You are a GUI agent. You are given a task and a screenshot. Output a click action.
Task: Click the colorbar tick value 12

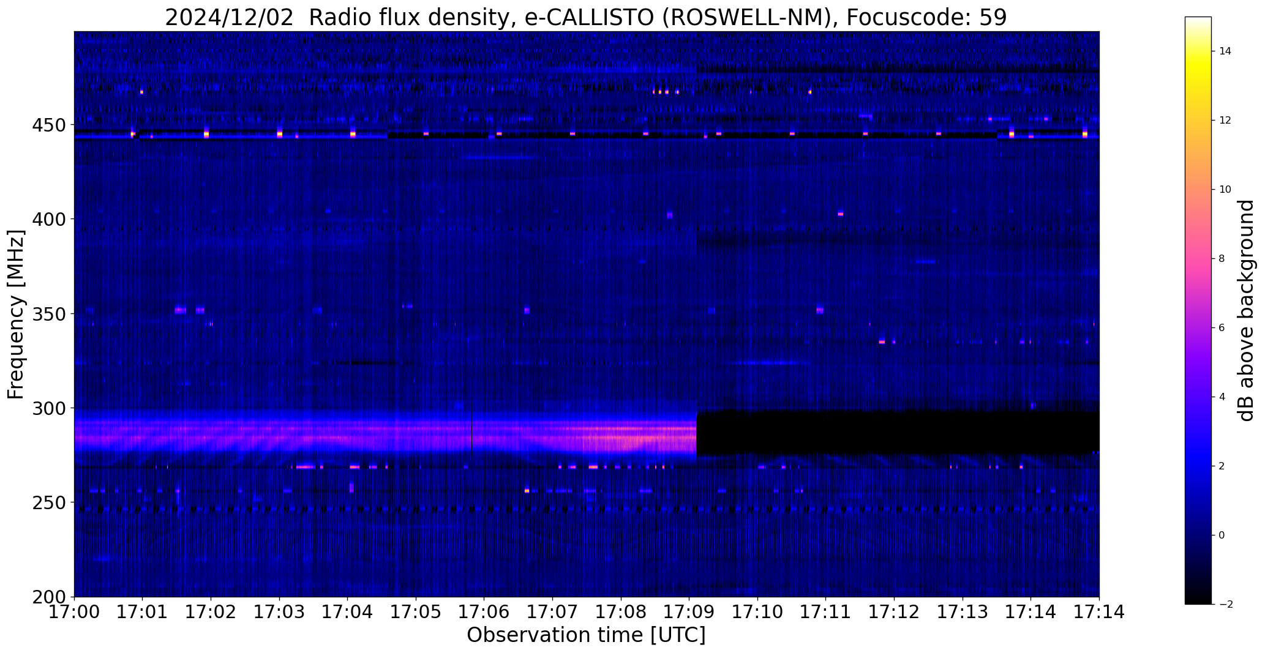tap(1225, 121)
